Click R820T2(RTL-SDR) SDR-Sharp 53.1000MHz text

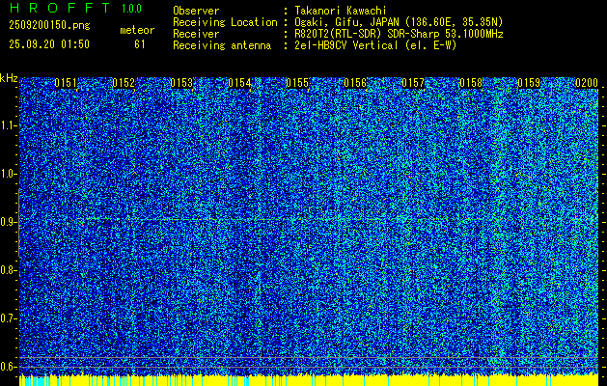coord(399,34)
